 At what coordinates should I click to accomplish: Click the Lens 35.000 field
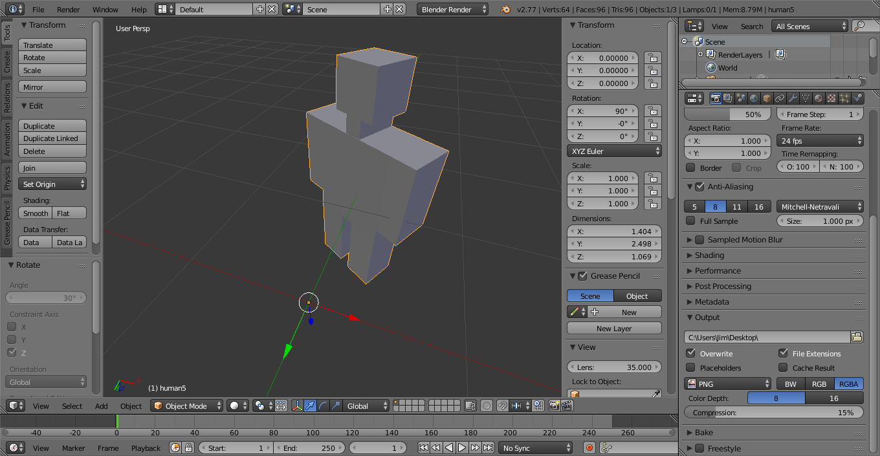point(614,367)
